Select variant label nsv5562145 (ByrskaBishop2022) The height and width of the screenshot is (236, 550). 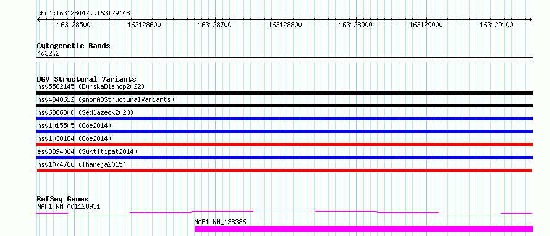(91, 86)
